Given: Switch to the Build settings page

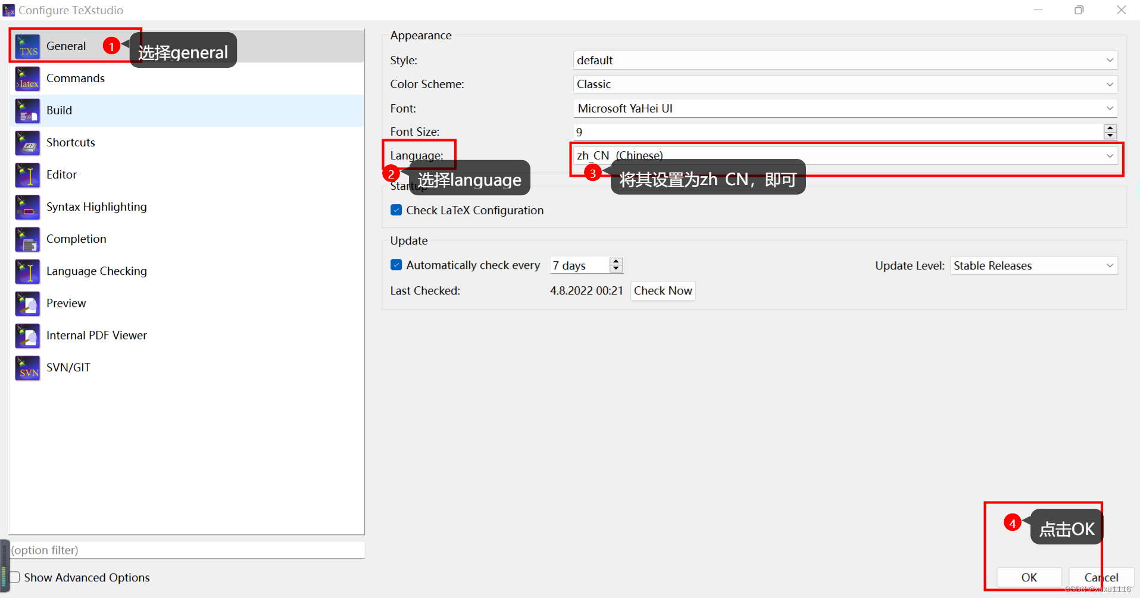Looking at the screenshot, I should [x=187, y=111].
